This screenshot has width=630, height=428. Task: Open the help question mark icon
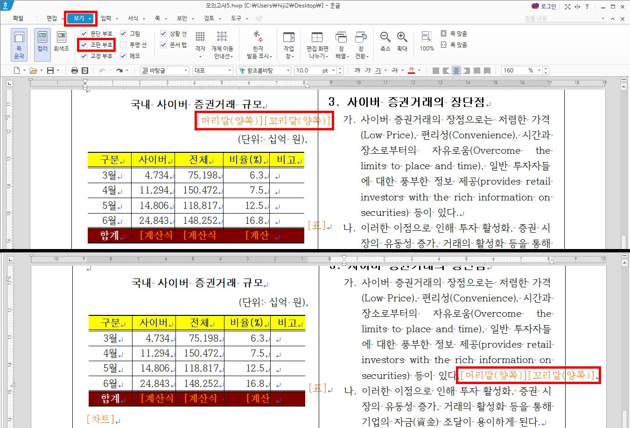[x=587, y=7]
